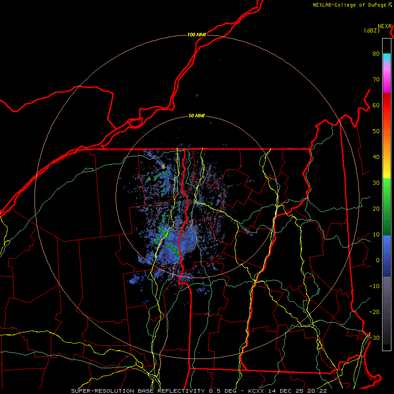Click the KCXX 14 DEC 25 20:22 timestamp

pyautogui.click(x=288, y=391)
